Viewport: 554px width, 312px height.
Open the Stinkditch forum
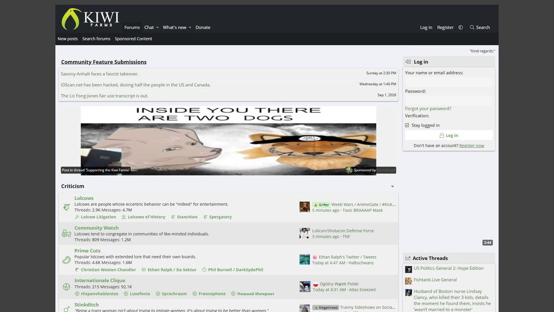click(87, 304)
